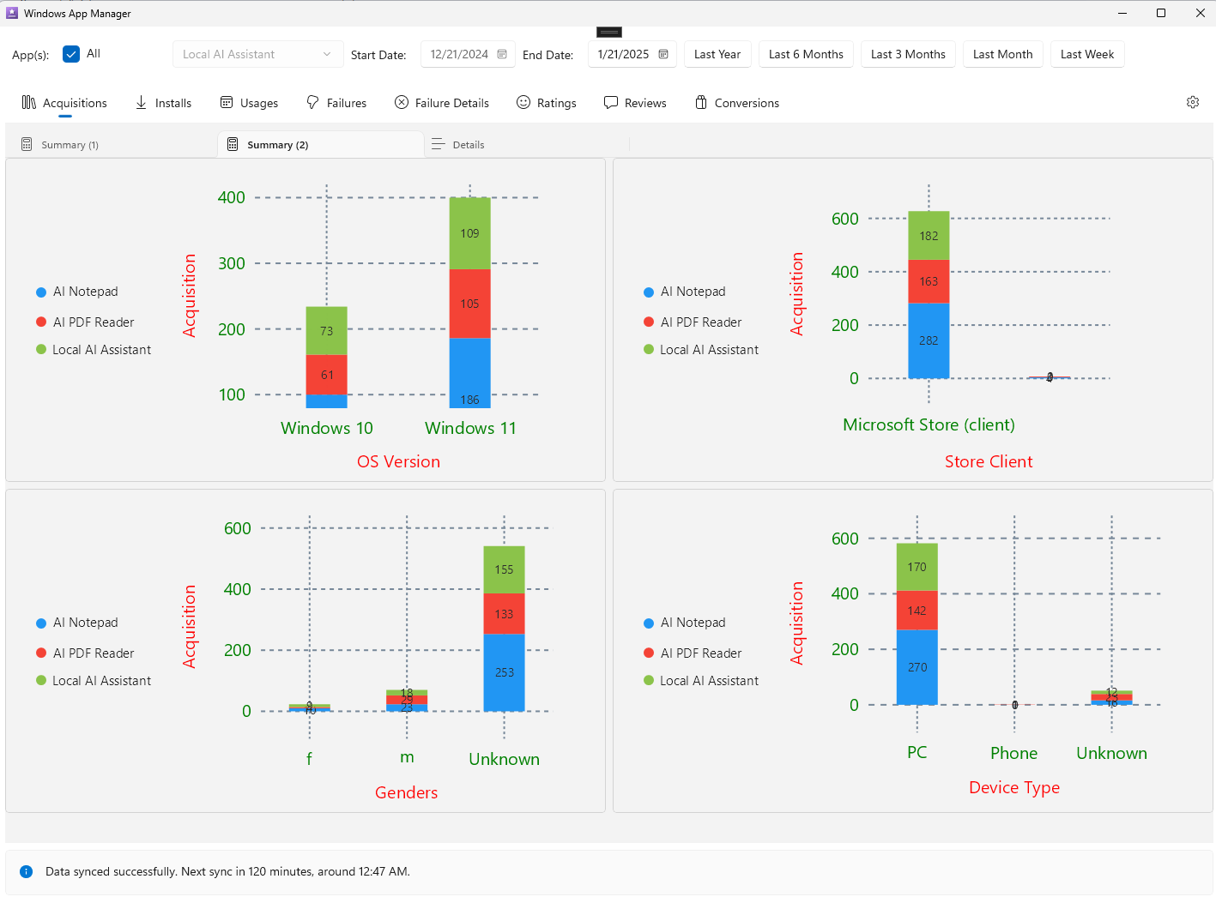
Task: Click the Failure Details circle-x icon
Action: click(x=402, y=102)
